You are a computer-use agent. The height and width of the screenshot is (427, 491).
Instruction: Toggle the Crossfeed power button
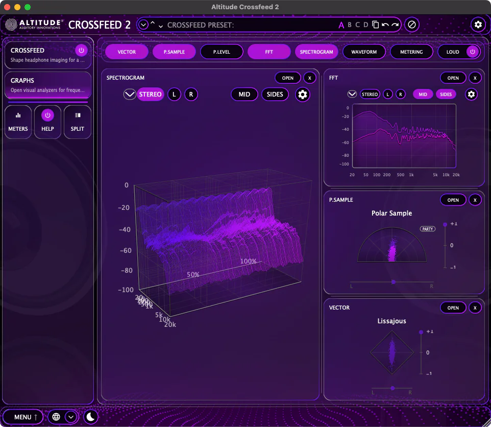(81, 50)
